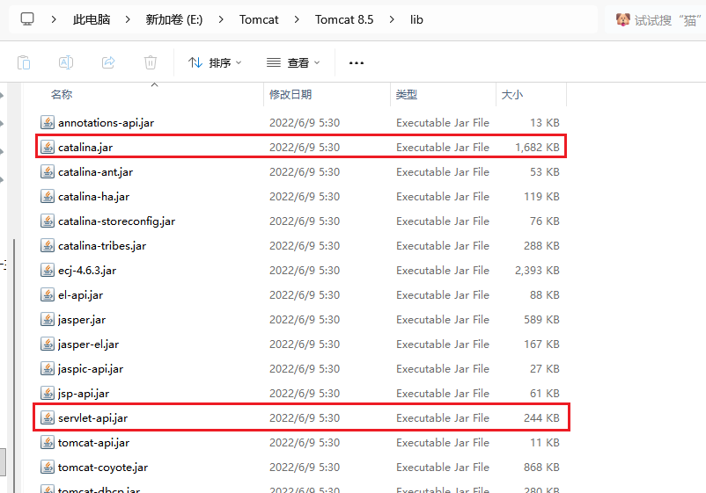Click the share toolbar icon
Image resolution: width=706 pixels, height=493 pixels.
coord(108,62)
